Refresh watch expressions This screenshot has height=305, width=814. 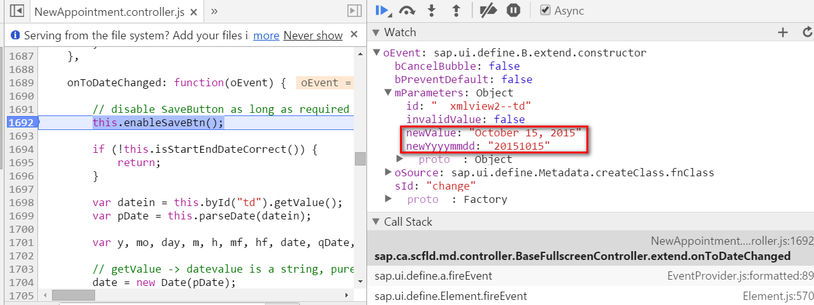coord(807,32)
